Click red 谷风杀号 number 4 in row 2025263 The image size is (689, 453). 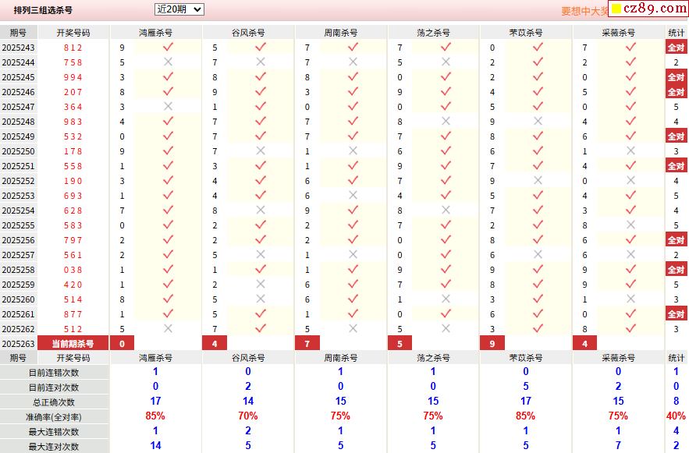point(215,343)
